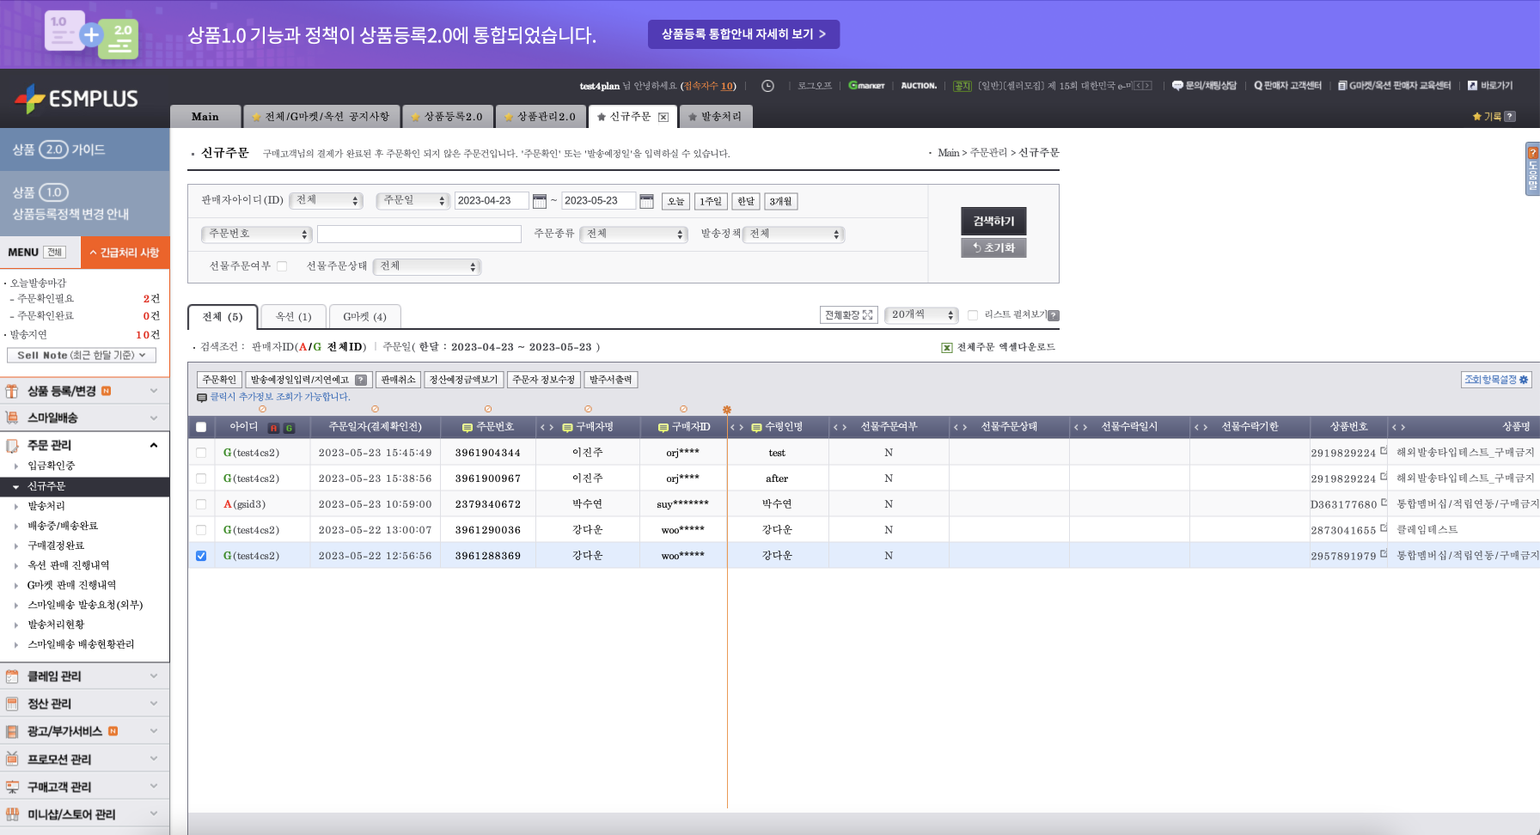Check the select-all checkbox in table header
Screen dimensions: 1540x835
[x=201, y=427]
